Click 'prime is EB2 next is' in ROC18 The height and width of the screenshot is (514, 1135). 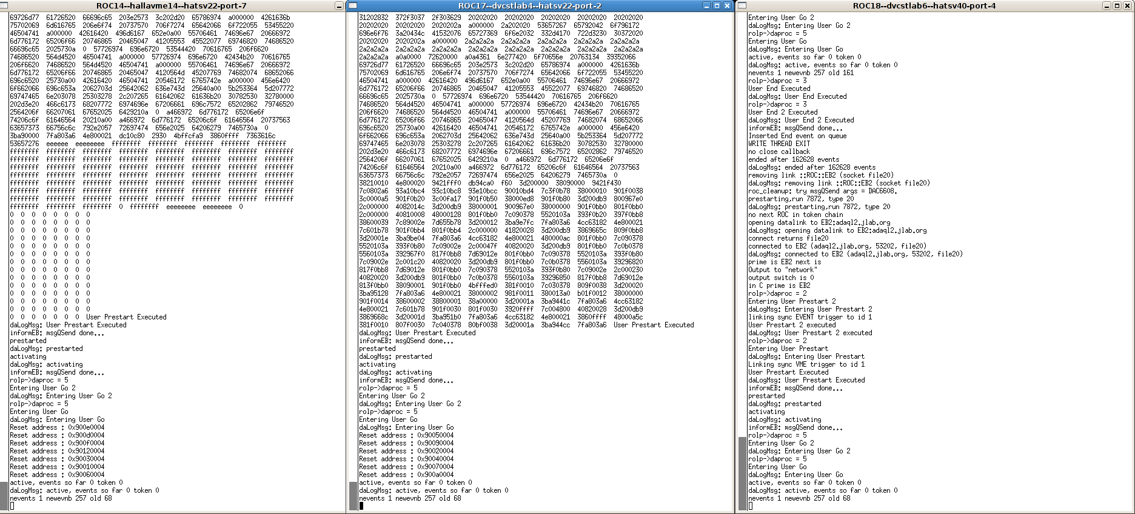pos(785,262)
